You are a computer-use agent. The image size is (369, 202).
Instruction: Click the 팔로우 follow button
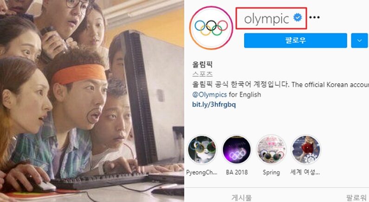[295, 40]
